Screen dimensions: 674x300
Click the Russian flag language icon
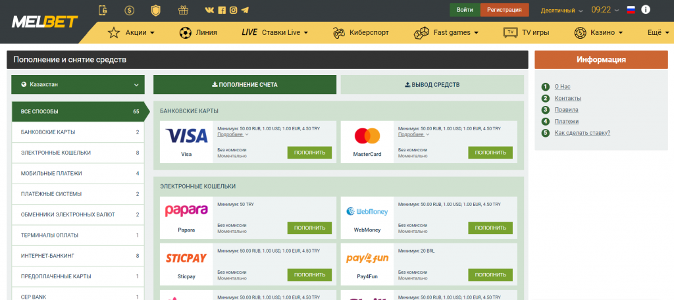pyautogui.click(x=631, y=10)
